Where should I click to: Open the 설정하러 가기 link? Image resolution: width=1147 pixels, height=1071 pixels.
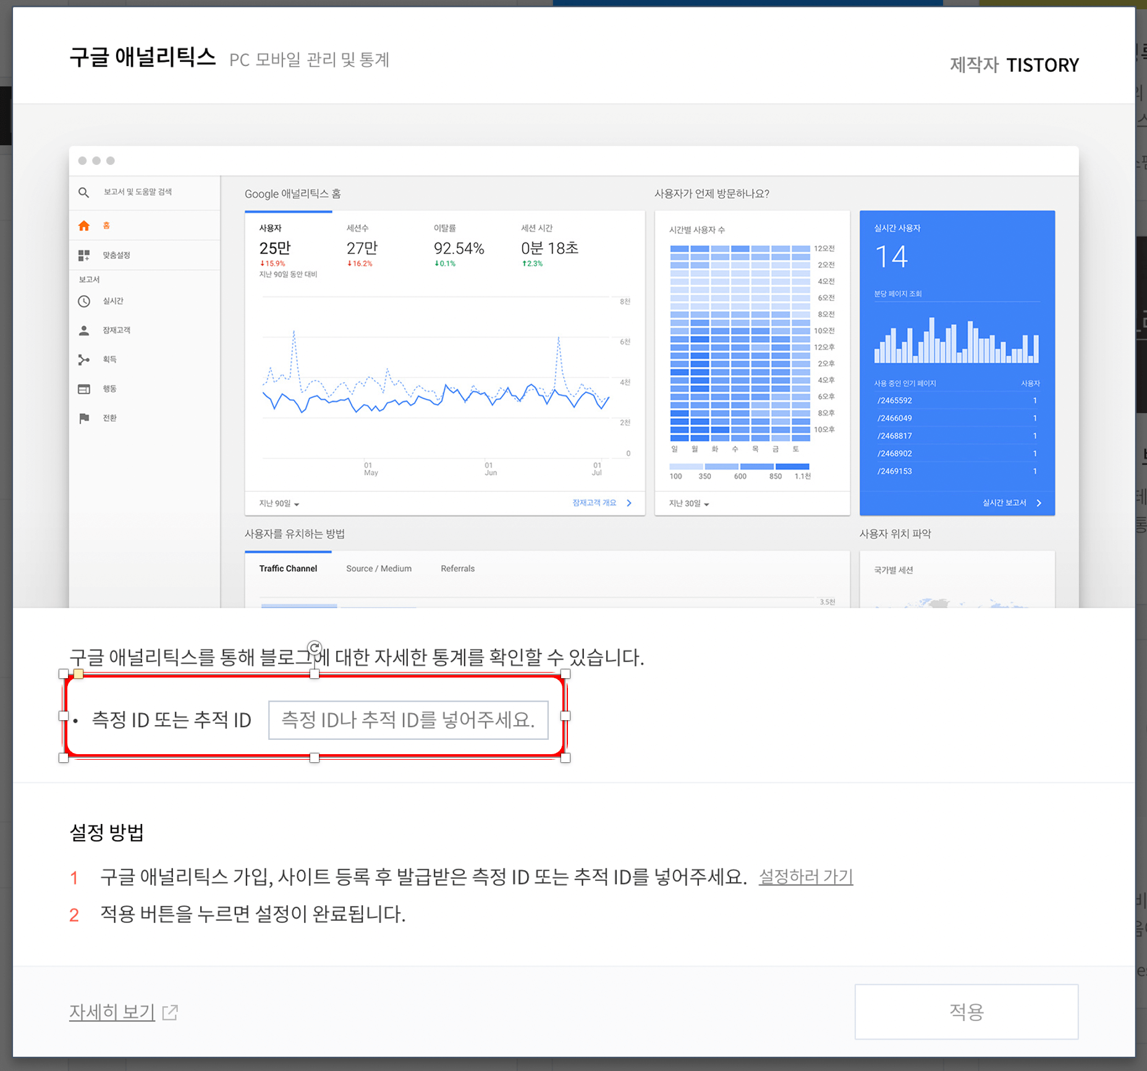coord(806,876)
